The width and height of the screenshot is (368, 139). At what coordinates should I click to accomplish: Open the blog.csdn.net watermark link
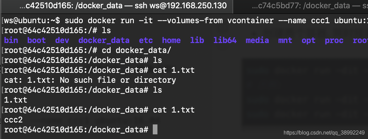[x=324, y=133]
